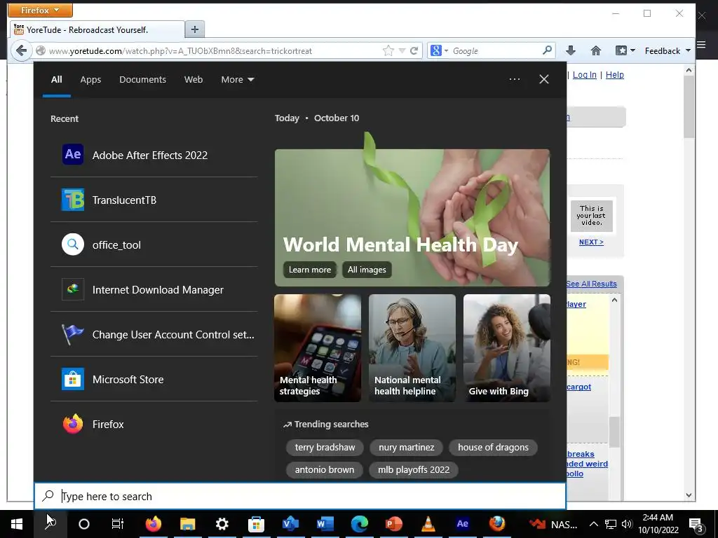
Task: Search trending term antonio brown
Action: (324, 470)
